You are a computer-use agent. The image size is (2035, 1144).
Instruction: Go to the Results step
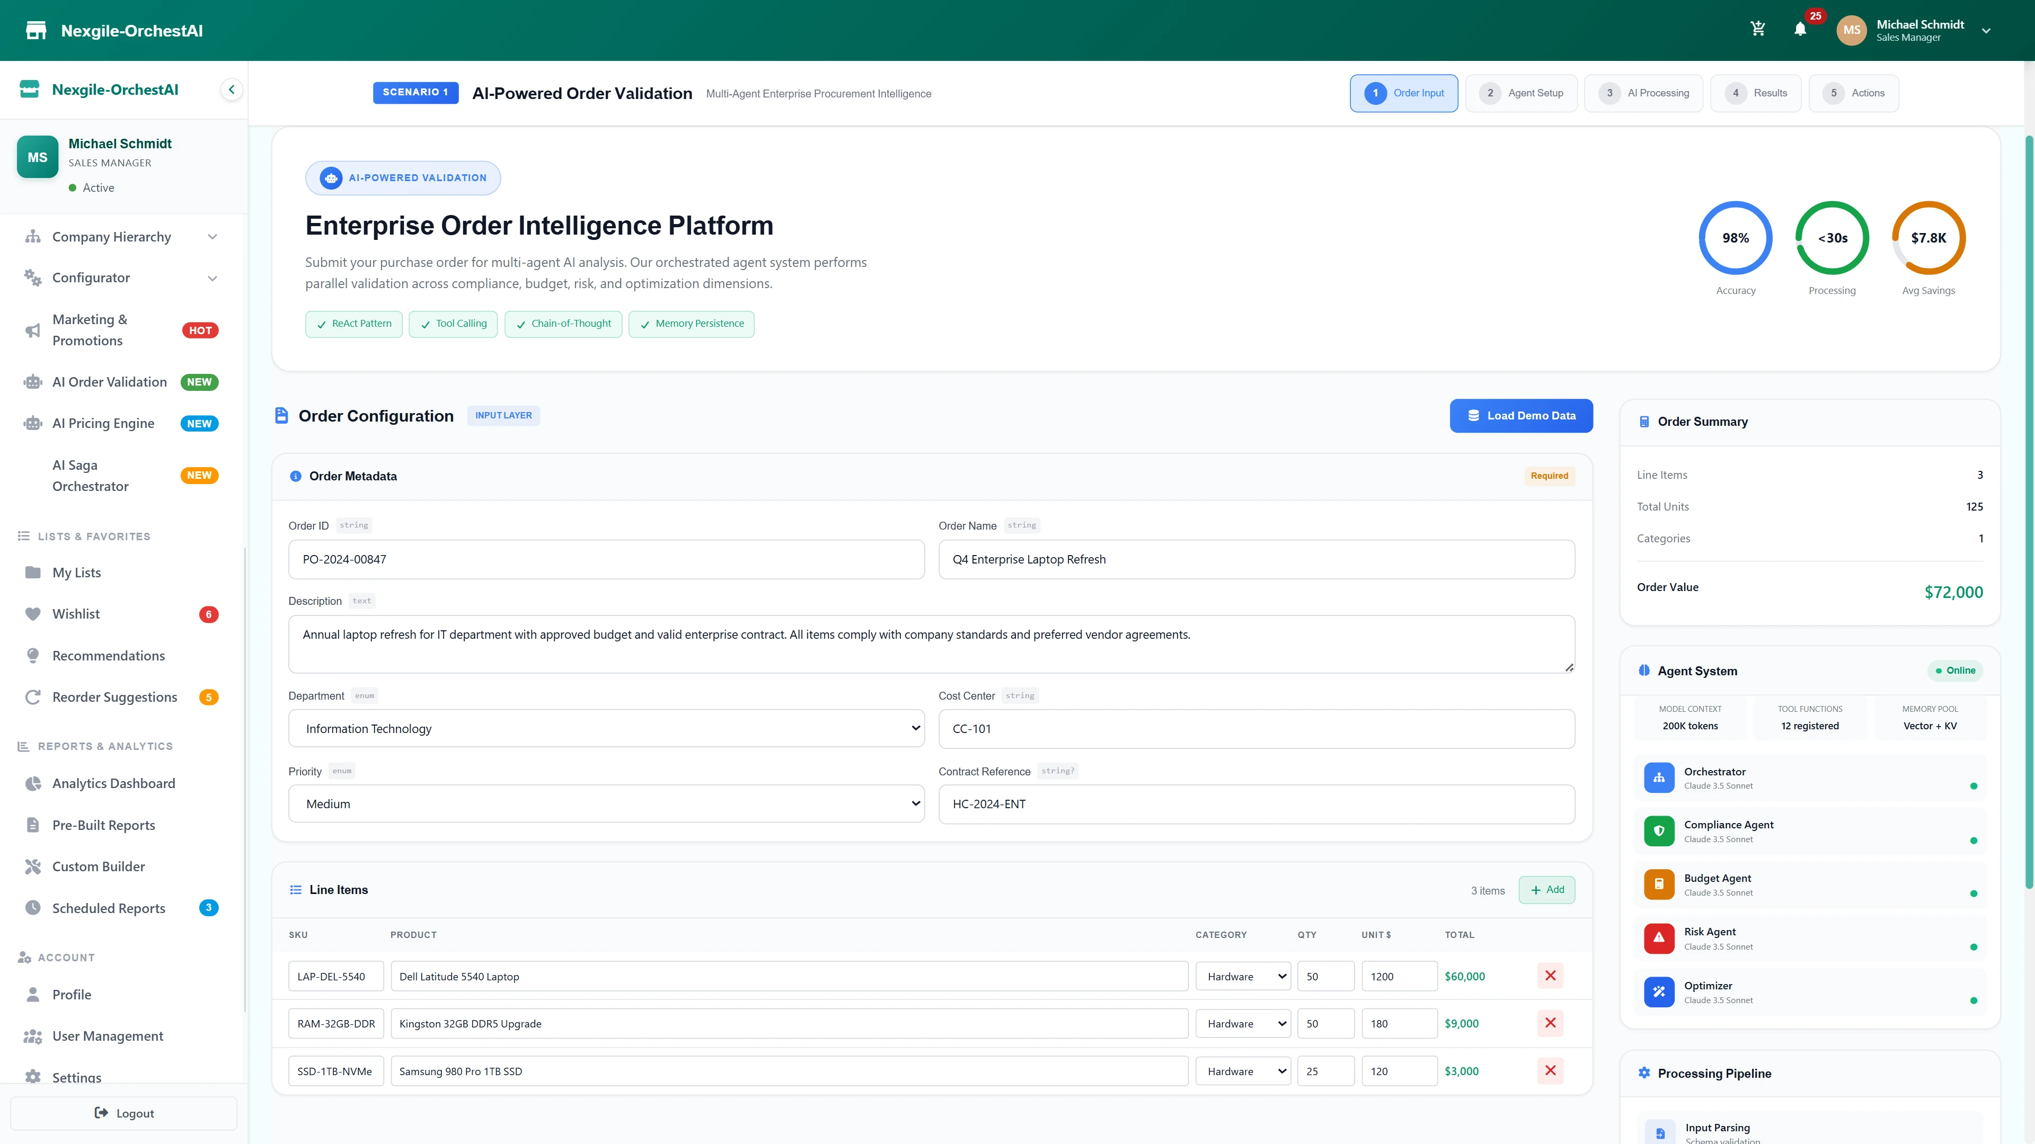[x=1755, y=92]
